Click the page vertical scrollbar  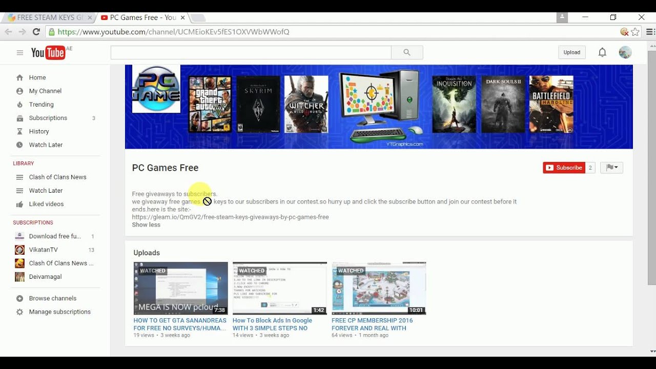(652, 168)
